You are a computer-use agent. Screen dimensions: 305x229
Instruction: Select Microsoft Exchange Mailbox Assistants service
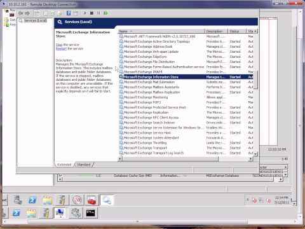click(186, 87)
